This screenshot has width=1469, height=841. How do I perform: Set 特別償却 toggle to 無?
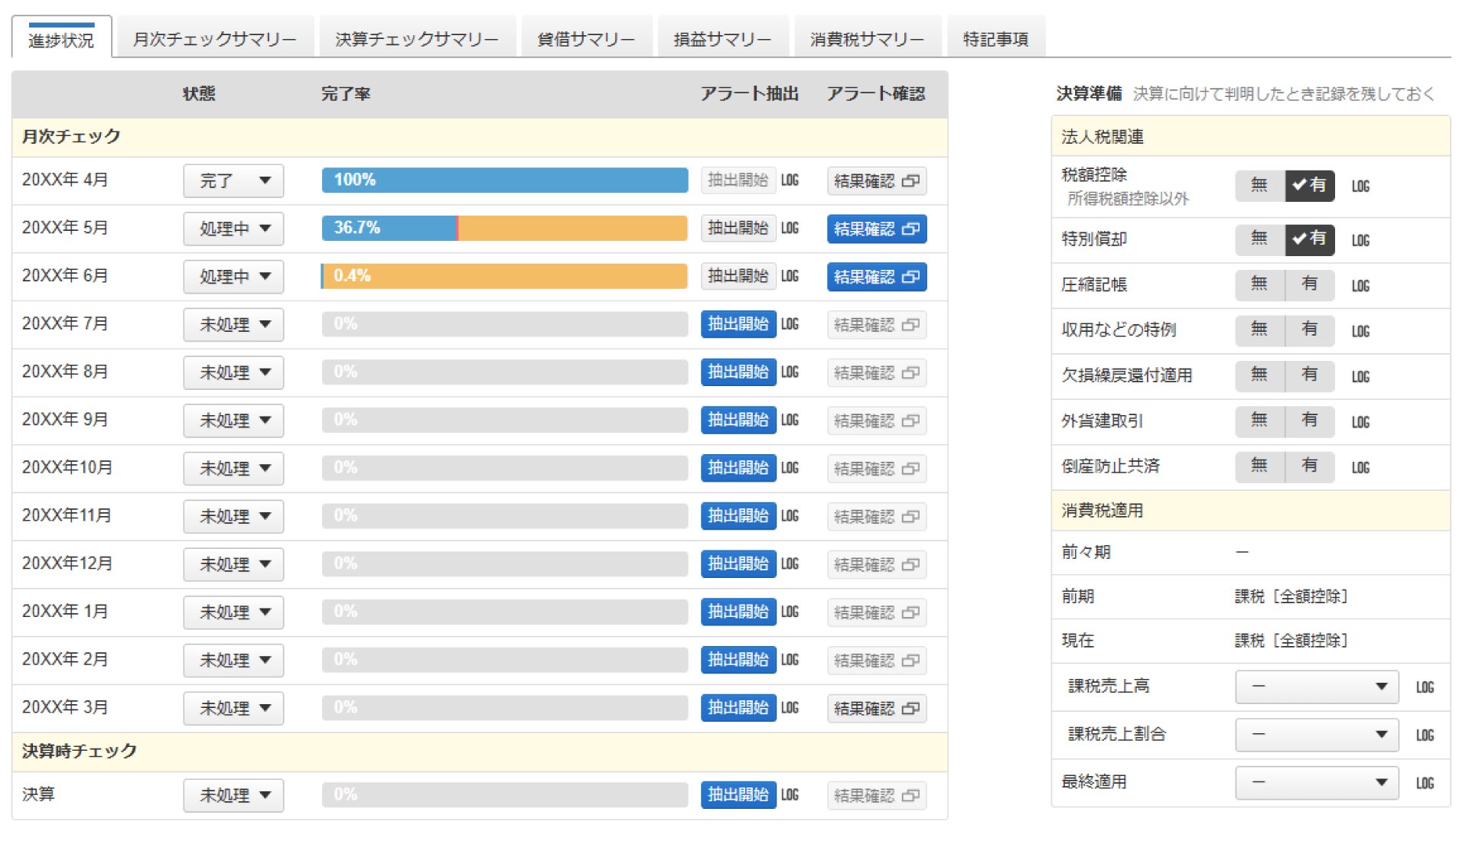click(x=1259, y=239)
